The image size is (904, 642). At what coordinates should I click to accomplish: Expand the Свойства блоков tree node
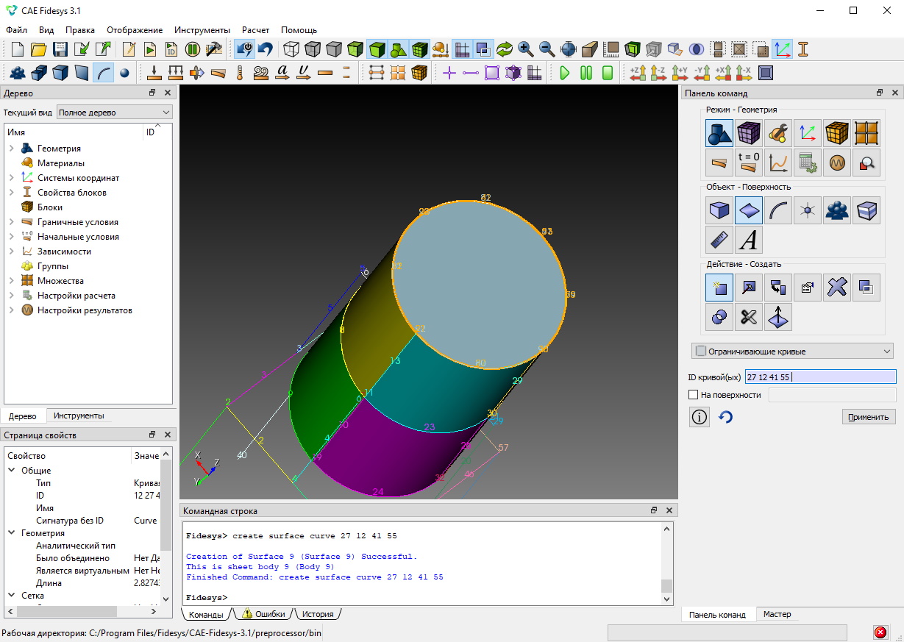click(12, 193)
